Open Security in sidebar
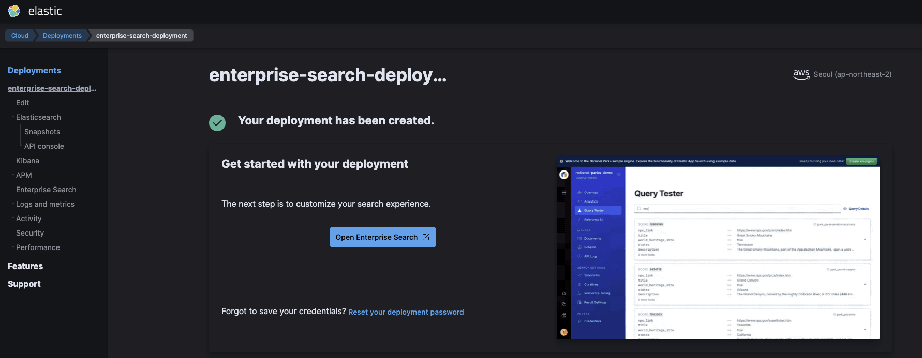Viewport: 922px width, 358px height. [x=30, y=233]
